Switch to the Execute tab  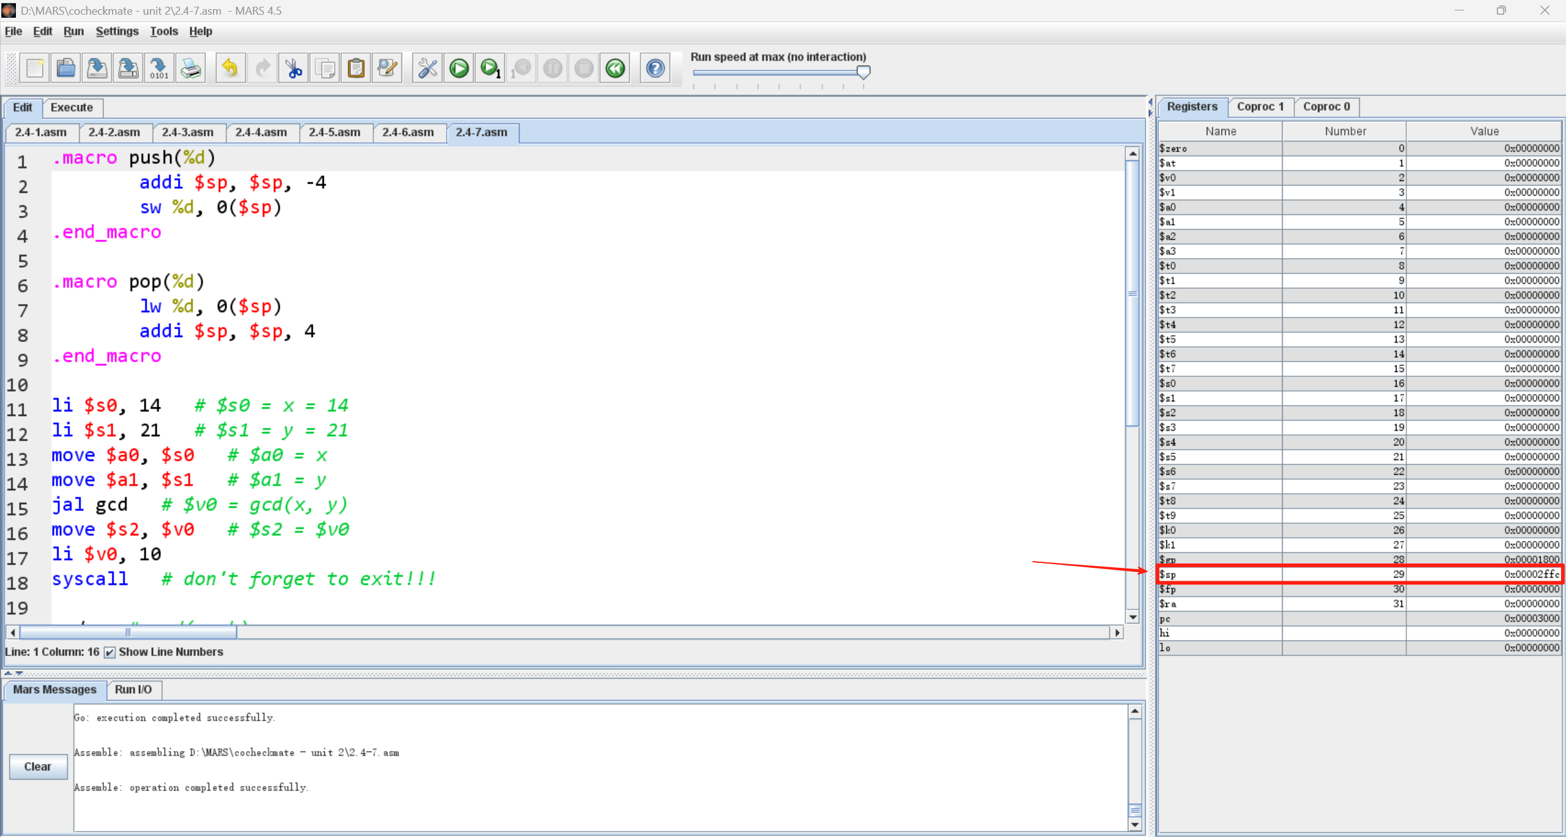point(72,107)
